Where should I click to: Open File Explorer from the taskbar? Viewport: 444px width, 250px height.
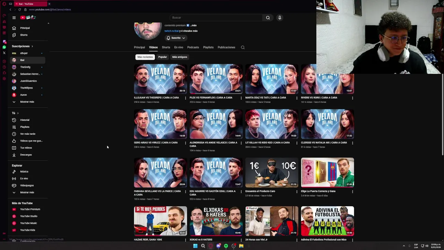tap(241, 246)
